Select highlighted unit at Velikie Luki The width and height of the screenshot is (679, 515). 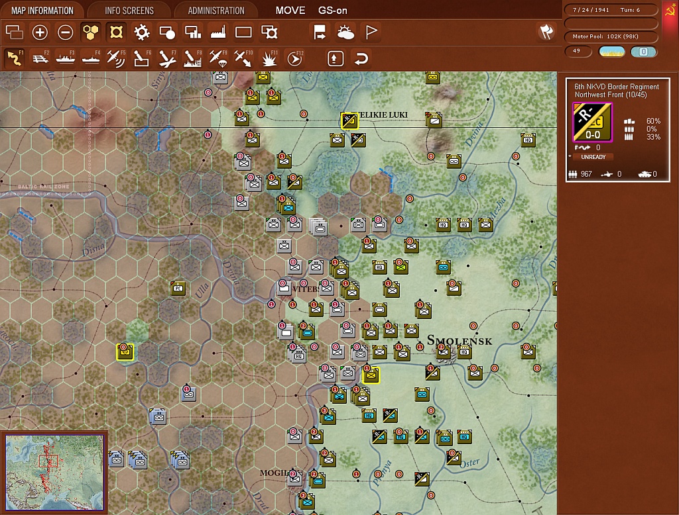point(349,120)
